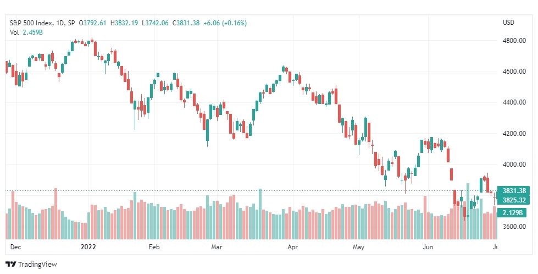Click the TradingView logo icon
The width and height of the screenshot is (538, 274).
click(11, 265)
